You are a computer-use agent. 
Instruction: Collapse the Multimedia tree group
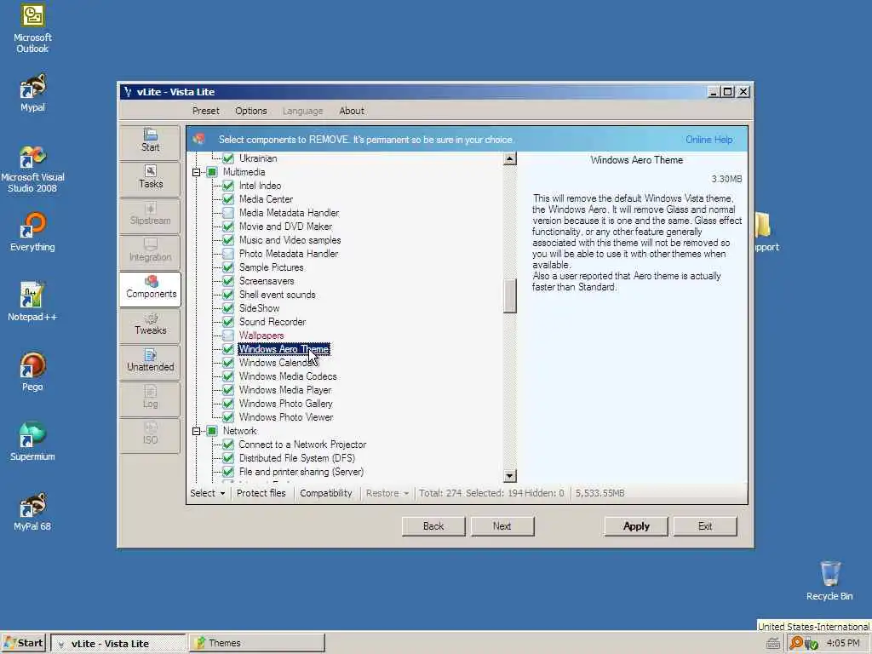(197, 172)
